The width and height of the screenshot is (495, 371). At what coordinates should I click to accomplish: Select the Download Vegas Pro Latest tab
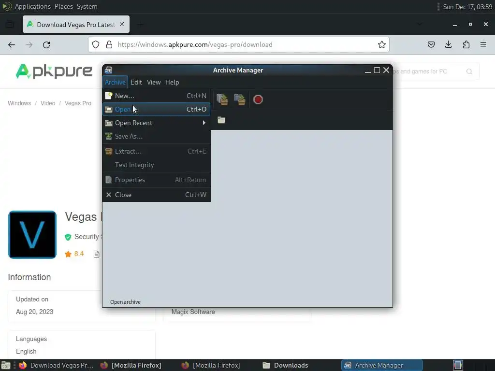click(76, 24)
